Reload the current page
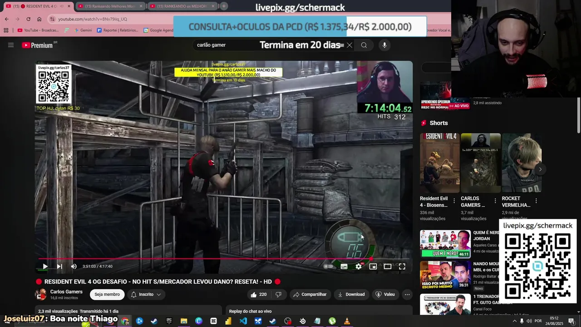The height and width of the screenshot is (327, 581). click(28, 19)
